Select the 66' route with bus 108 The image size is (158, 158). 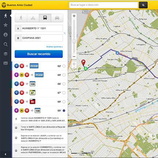(64, 84)
